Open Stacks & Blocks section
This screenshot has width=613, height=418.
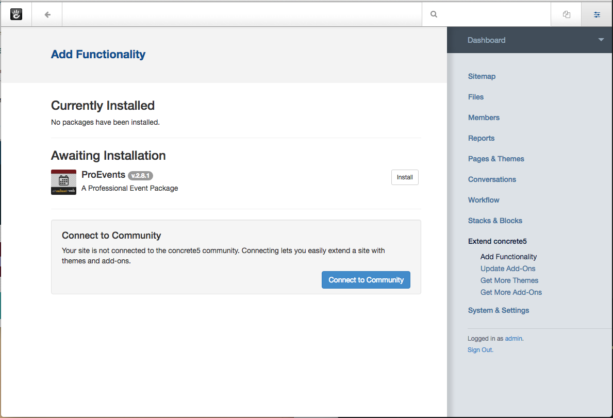point(495,221)
